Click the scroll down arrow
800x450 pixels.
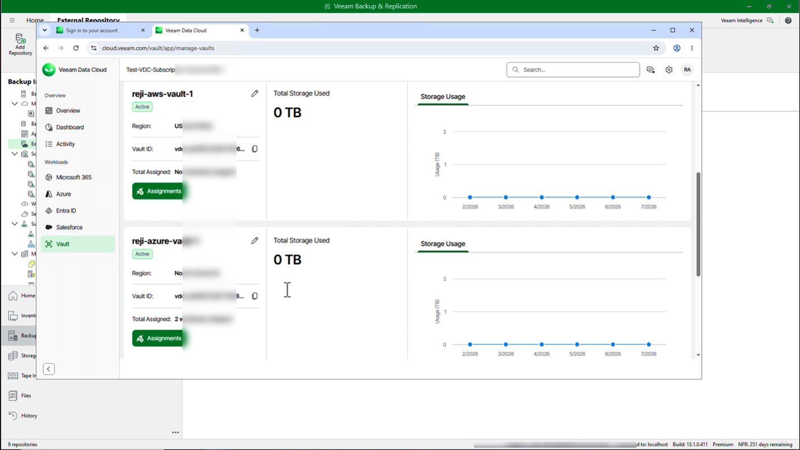[x=698, y=355]
